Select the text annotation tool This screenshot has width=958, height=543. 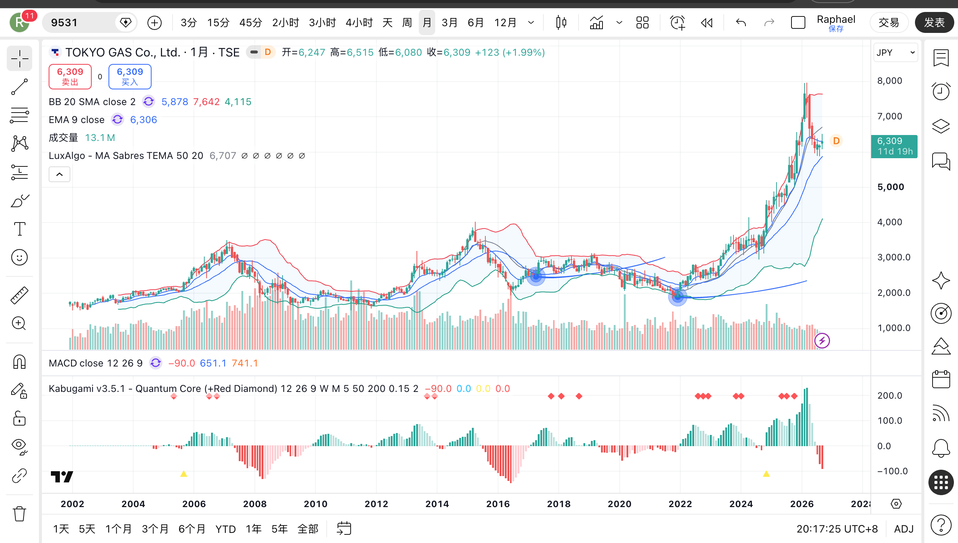point(19,229)
